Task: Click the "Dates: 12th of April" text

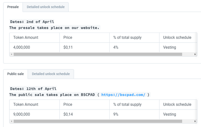Action: point(33,89)
